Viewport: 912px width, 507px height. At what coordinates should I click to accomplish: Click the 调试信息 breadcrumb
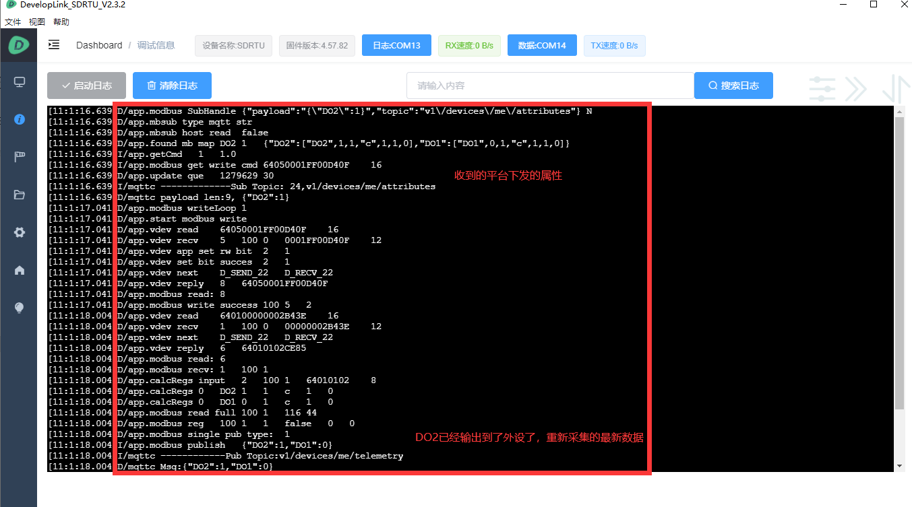tap(156, 45)
